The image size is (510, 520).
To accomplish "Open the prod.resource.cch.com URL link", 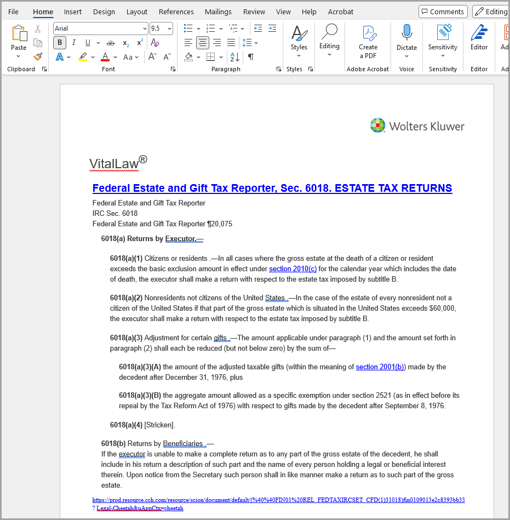I will (278, 500).
